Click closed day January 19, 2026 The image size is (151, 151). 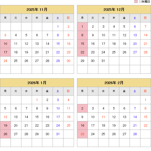6,126
